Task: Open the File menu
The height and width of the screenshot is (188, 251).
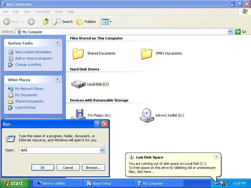Action: click(x=5, y=12)
